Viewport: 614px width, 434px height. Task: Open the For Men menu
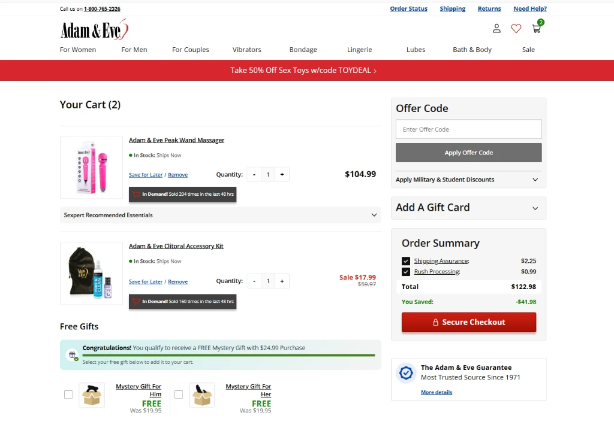click(x=134, y=50)
